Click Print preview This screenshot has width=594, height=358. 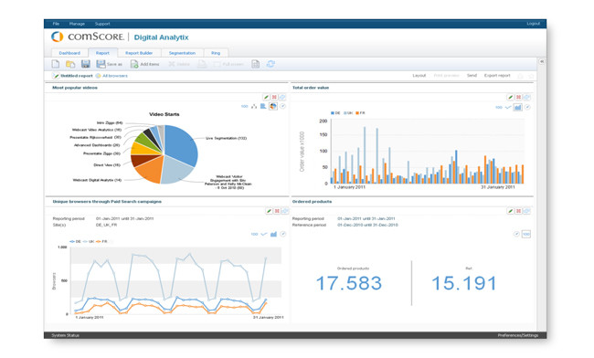[446, 75]
